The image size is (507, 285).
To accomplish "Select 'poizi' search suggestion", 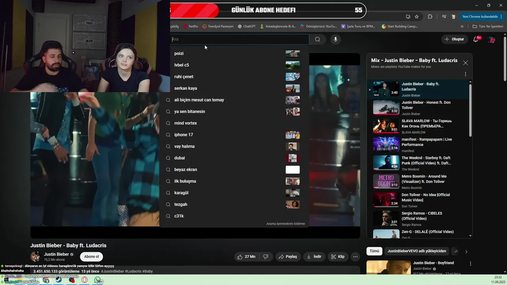I will tap(234, 53).
